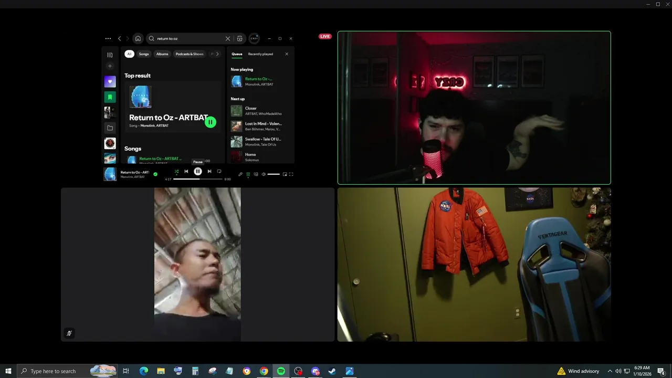Open the Spotify mini player icon
672x378 pixels.
click(x=285, y=174)
